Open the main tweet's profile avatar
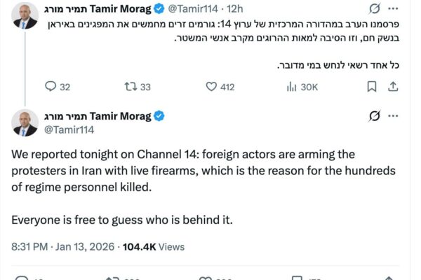This screenshot has width=421, height=280. point(25,122)
